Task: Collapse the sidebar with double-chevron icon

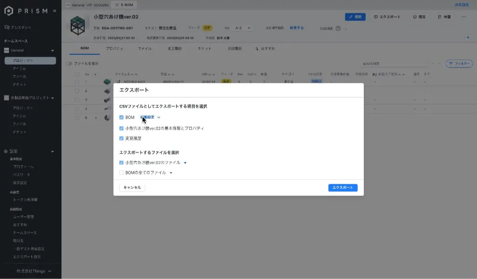Action: click(x=55, y=11)
